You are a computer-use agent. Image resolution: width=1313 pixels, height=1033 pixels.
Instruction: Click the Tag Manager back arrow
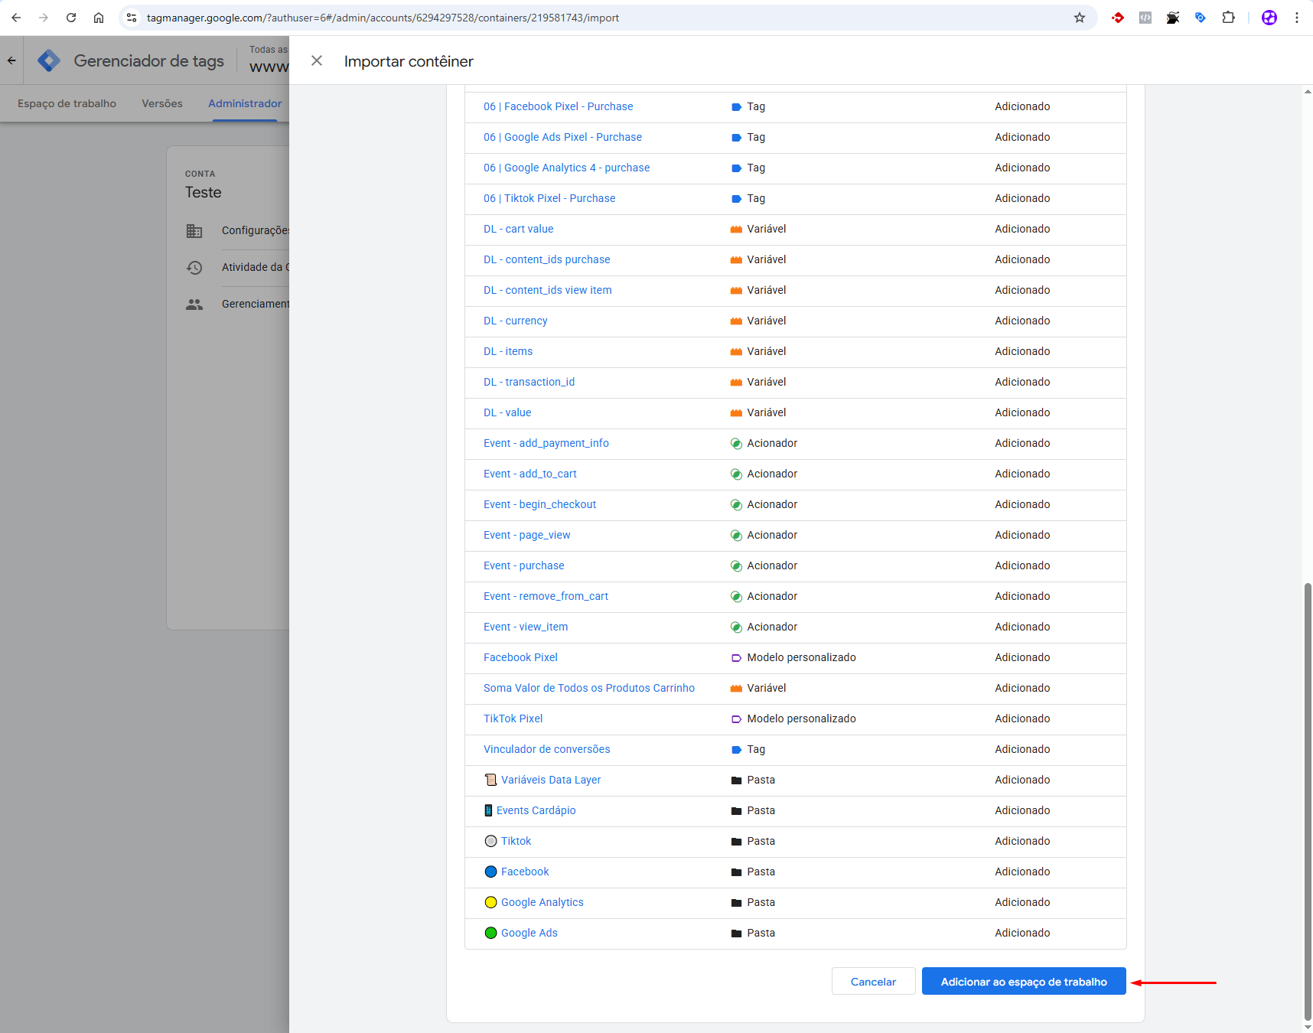(11, 60)
